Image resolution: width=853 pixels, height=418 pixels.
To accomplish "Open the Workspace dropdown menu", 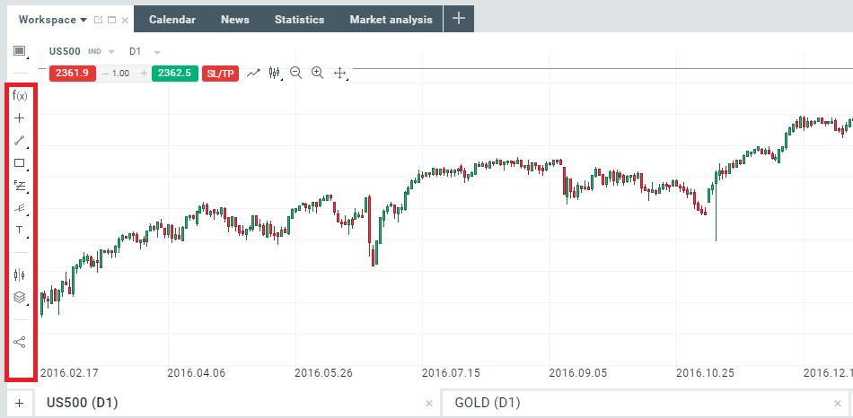I will pyautogui.click(x=53, y=19).
